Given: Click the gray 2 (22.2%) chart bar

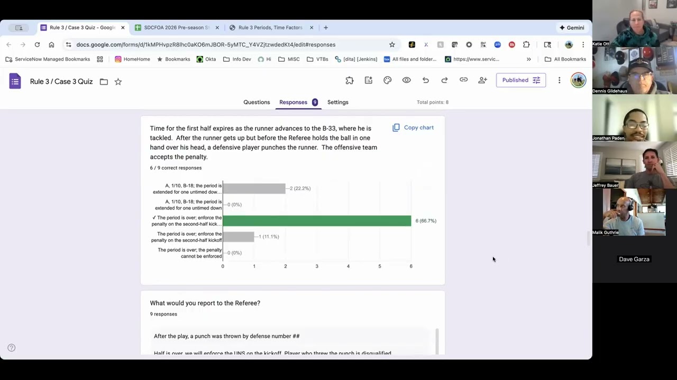Looking at the screenshot, I should click(254, 188).
